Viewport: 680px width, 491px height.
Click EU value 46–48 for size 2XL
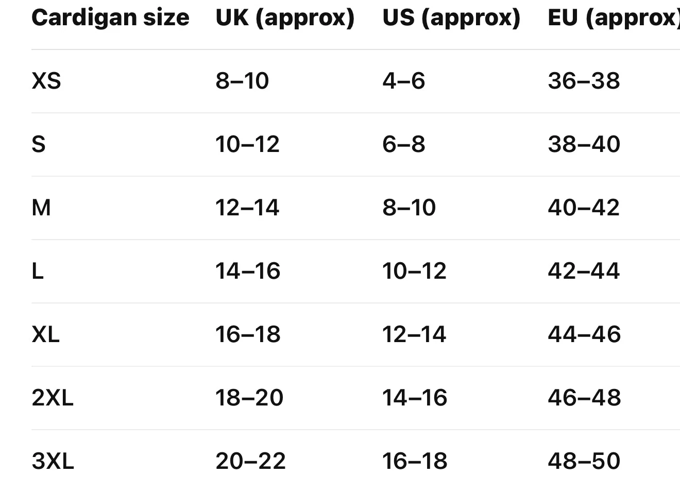584,398
